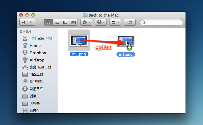Select the 나의 모든 파일 icon in sidebar

[25, 38]
